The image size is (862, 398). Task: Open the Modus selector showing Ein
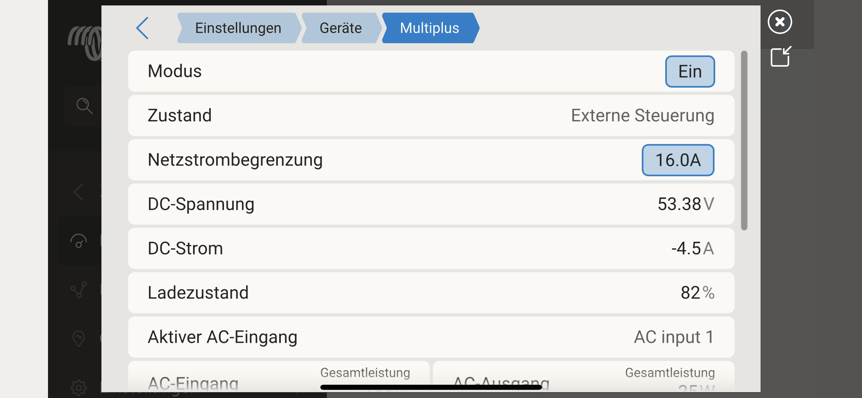[x=690, y=71]
